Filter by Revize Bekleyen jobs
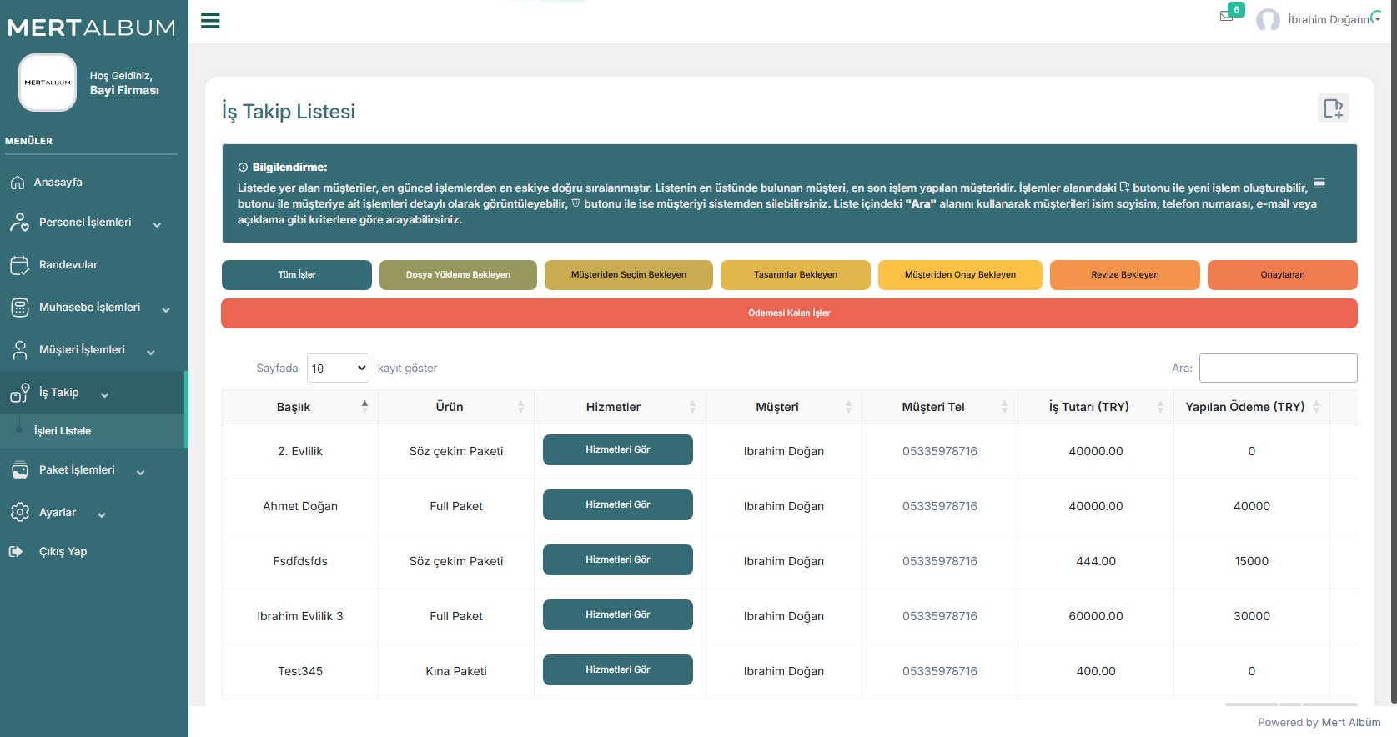Screen dimensions: 1397x737 [1124, 275]
